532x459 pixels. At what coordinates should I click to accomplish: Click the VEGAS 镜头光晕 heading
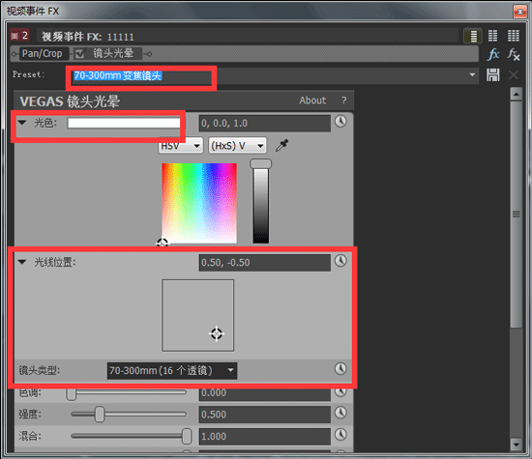pos(70,101)
